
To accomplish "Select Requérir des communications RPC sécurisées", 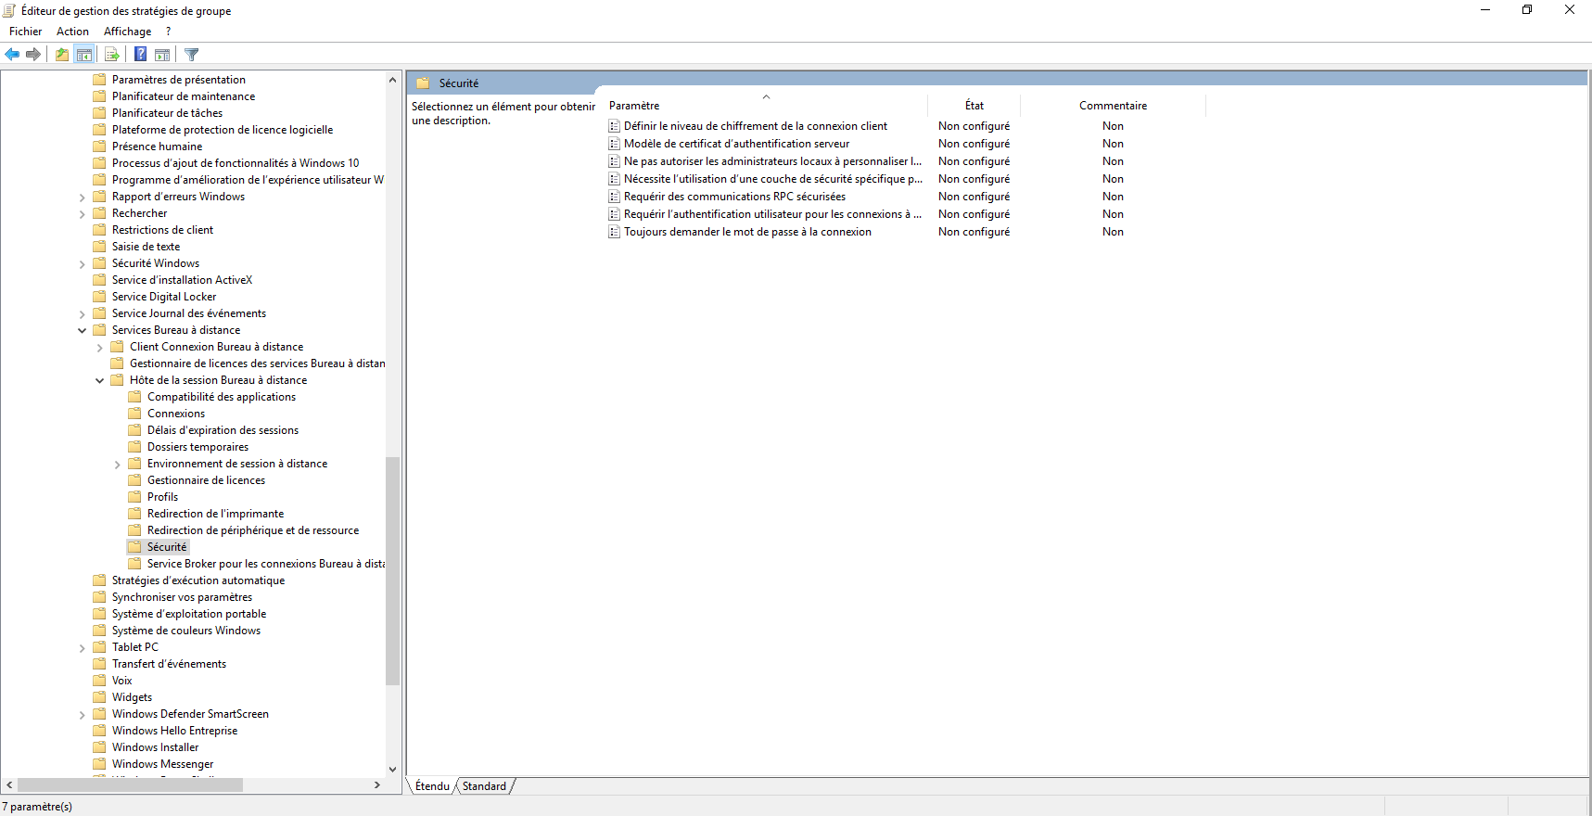I will coord(734,197).
